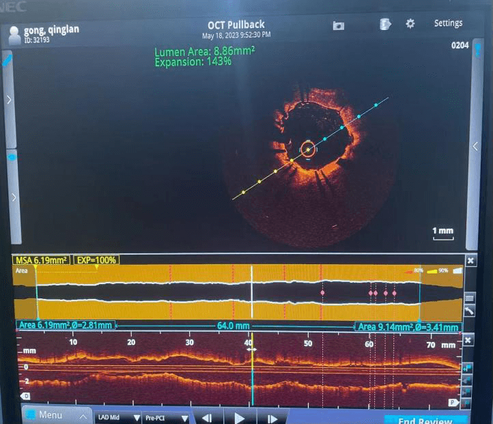Expand the right side panel chevron
The image size is (493, 424).
pos(476,146)
